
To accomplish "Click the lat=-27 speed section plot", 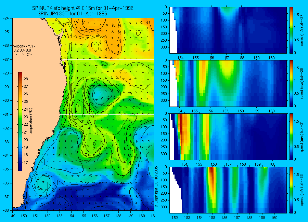I will [228, 30].
